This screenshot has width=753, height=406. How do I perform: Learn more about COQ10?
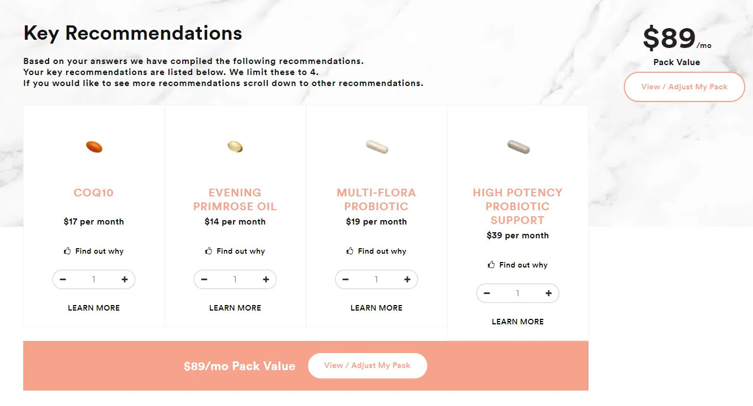[x=94, y=308]
